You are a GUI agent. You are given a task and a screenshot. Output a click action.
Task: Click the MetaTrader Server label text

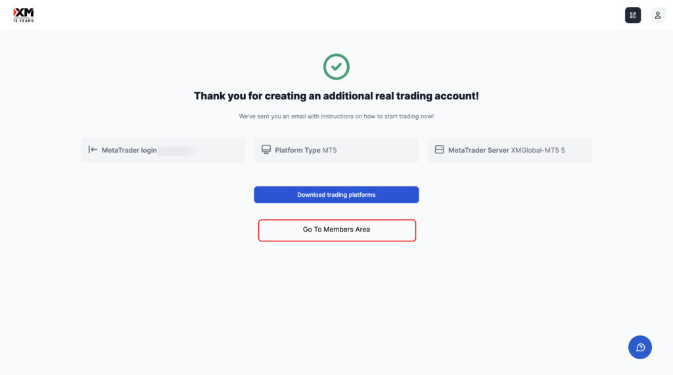coord(478,151)
